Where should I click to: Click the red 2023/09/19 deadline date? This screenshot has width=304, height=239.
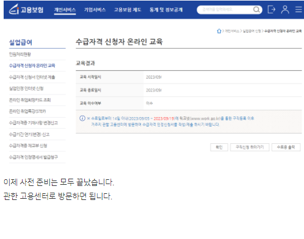pos(164,118)
